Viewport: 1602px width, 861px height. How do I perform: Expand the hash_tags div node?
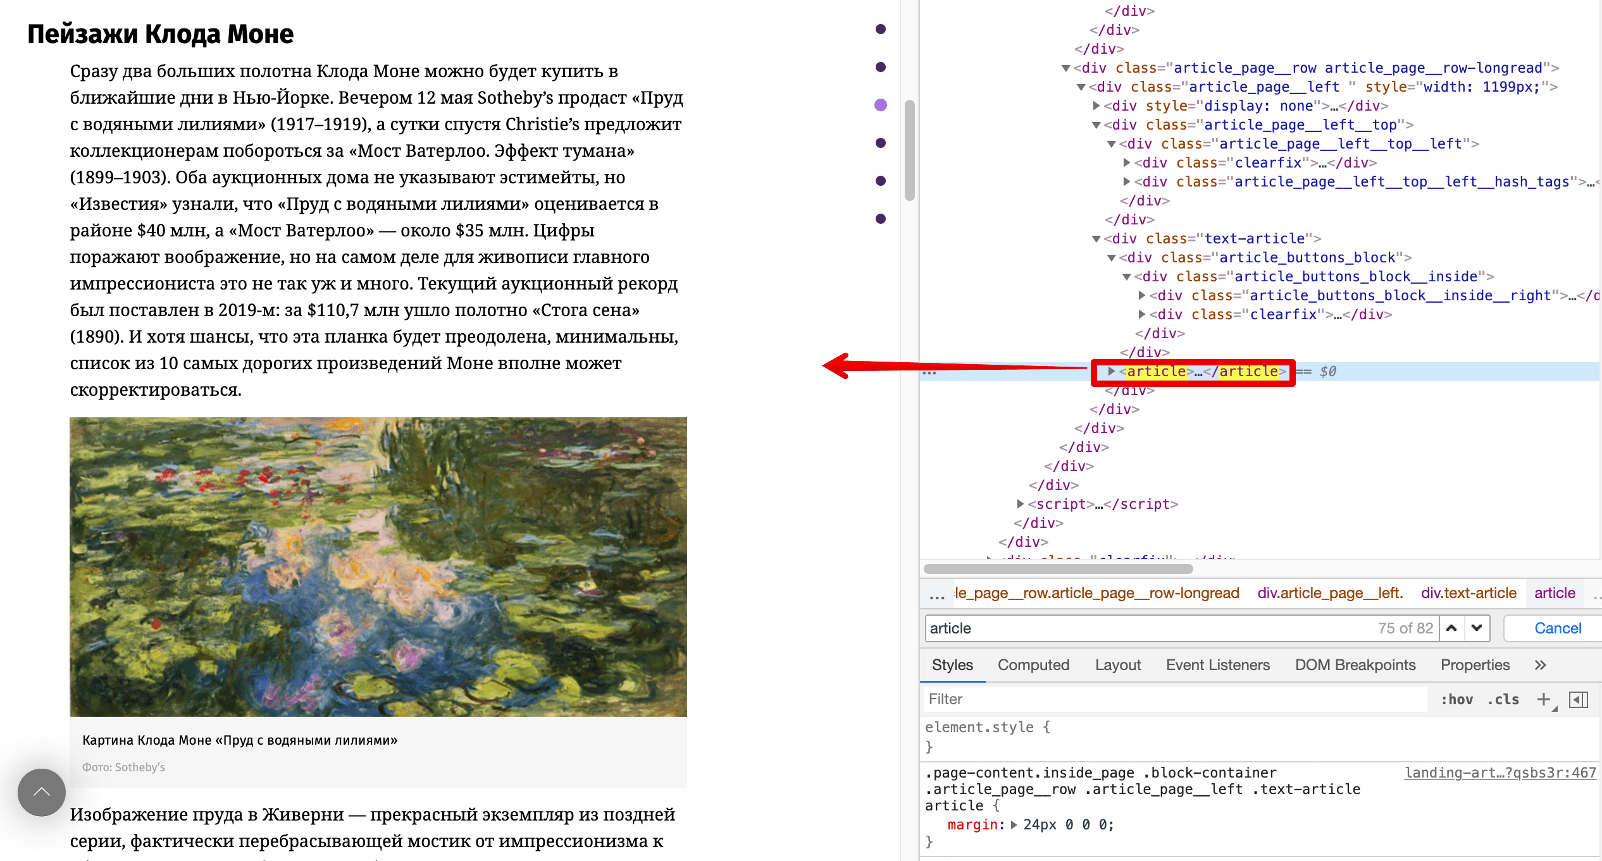pos(1127,181)
